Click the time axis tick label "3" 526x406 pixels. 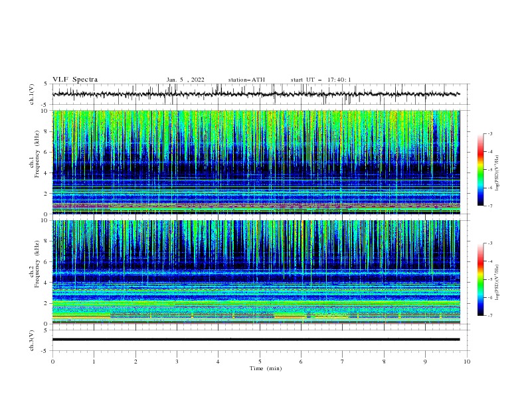pos(177,362)
